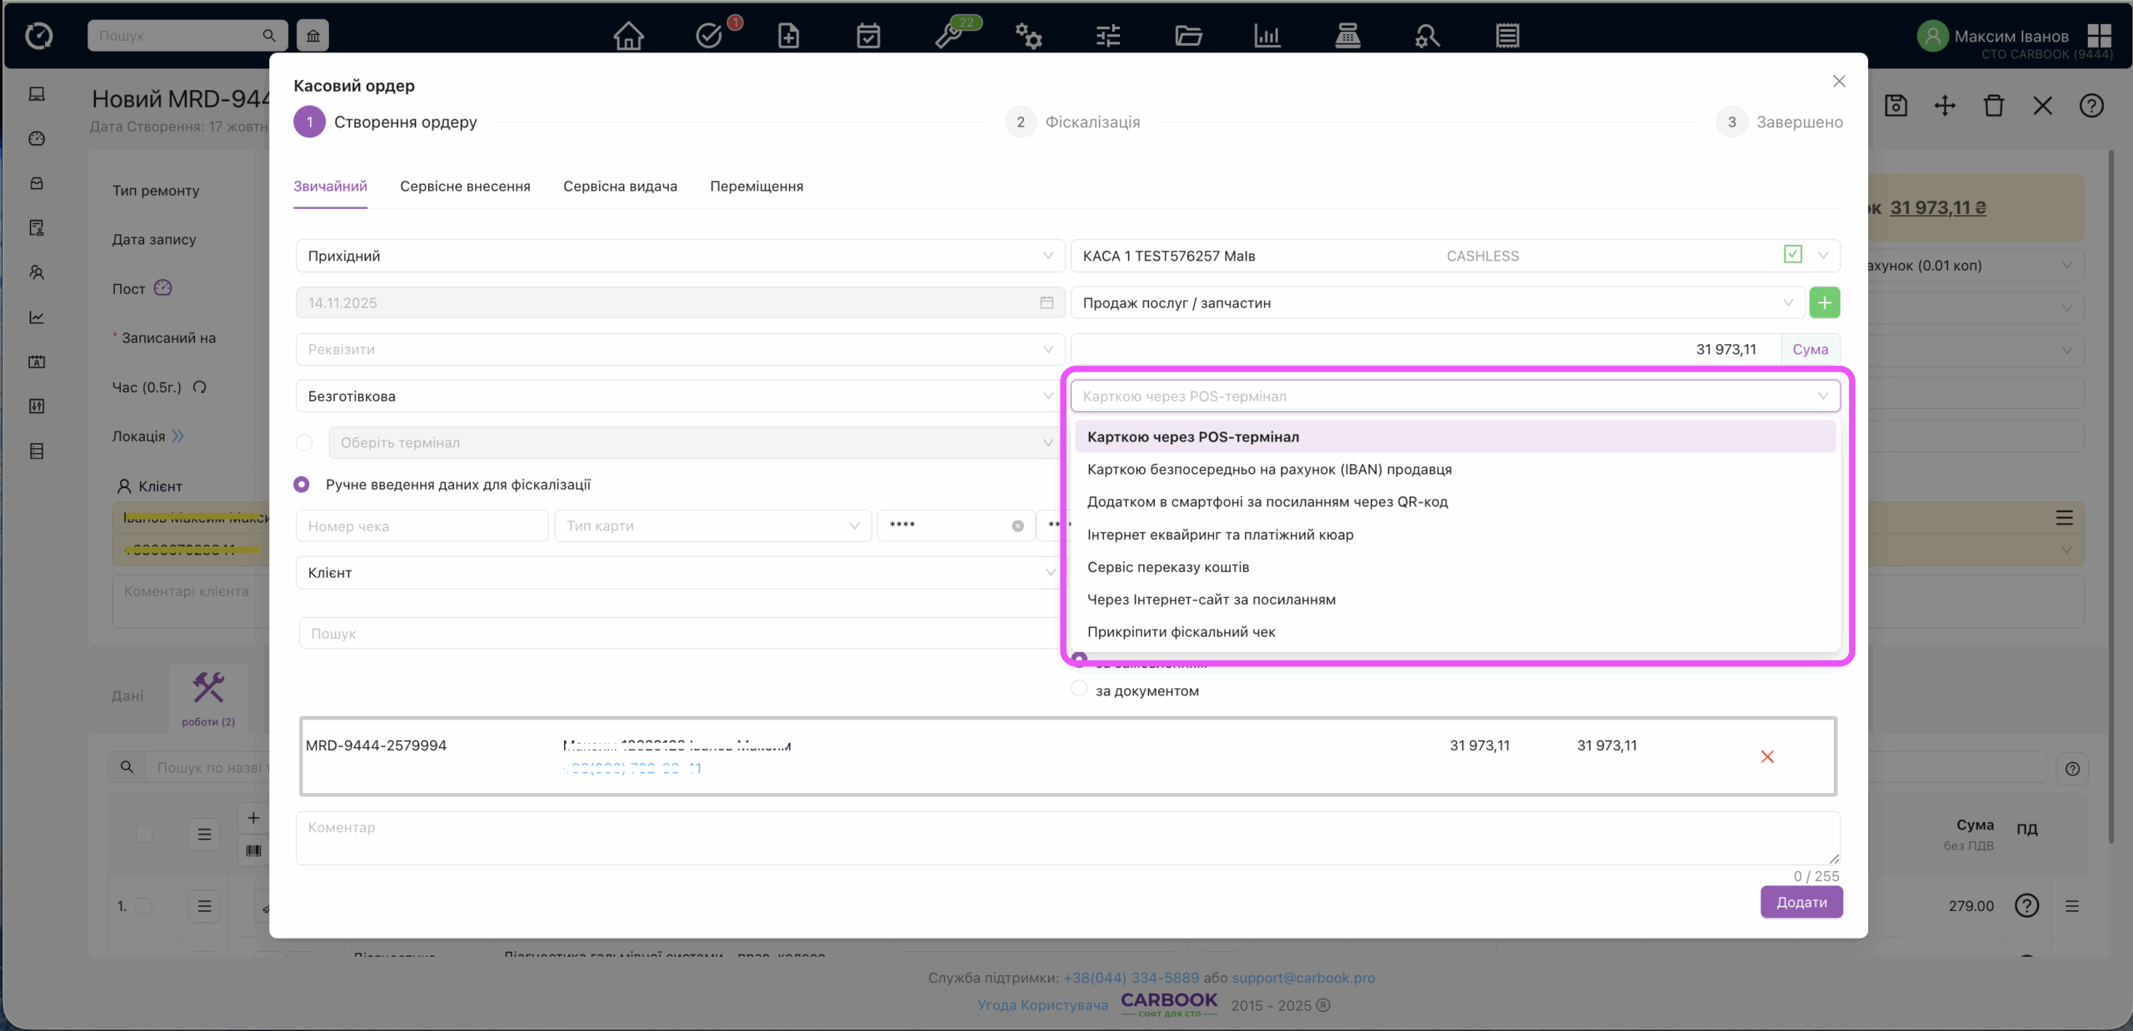This screenshot has width=2133, height=1031.
Task: Expand the 'Тип карти' dropdown
Action: (712, 526)
